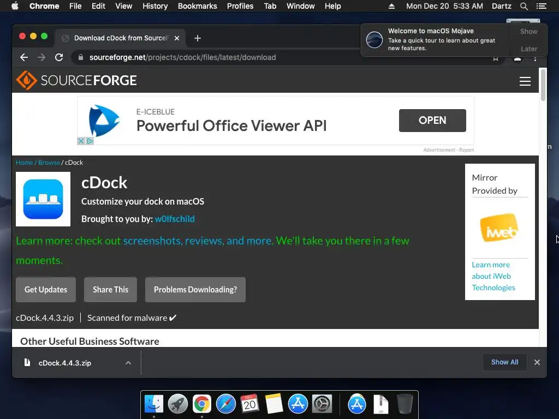
Task: Follow the Home breadcrumb link
Action: tap(25, 163)
